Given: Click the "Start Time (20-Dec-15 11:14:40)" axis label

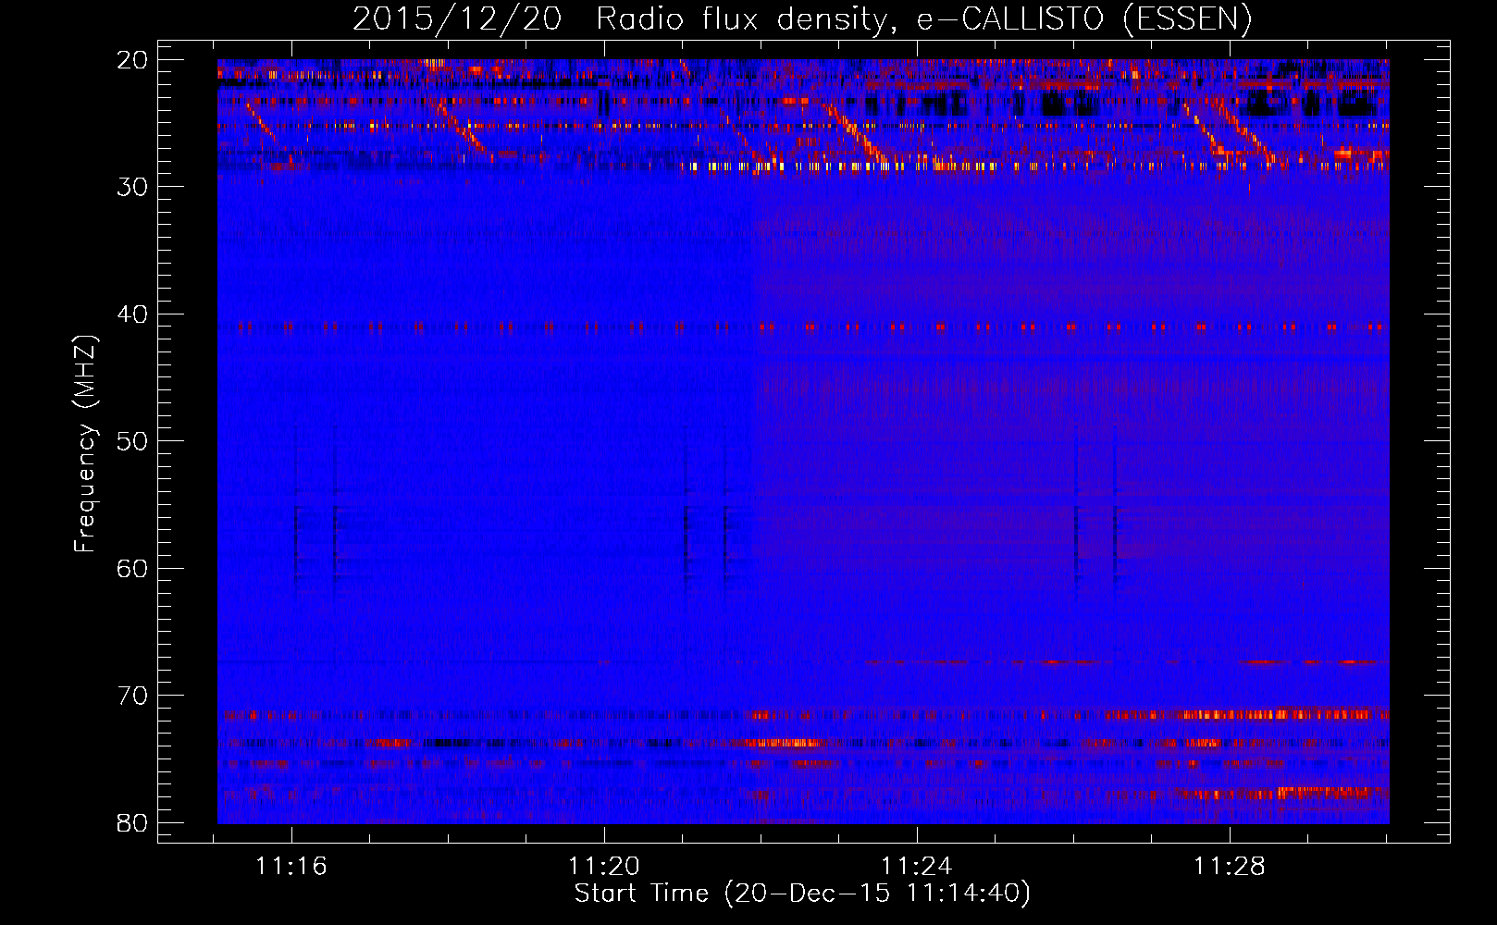Looking at the screenshot, I should [x=802, y=894].
